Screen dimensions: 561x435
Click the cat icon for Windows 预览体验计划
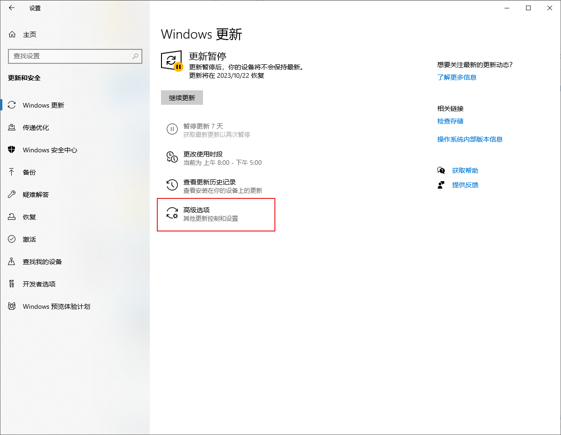point(12,306)
